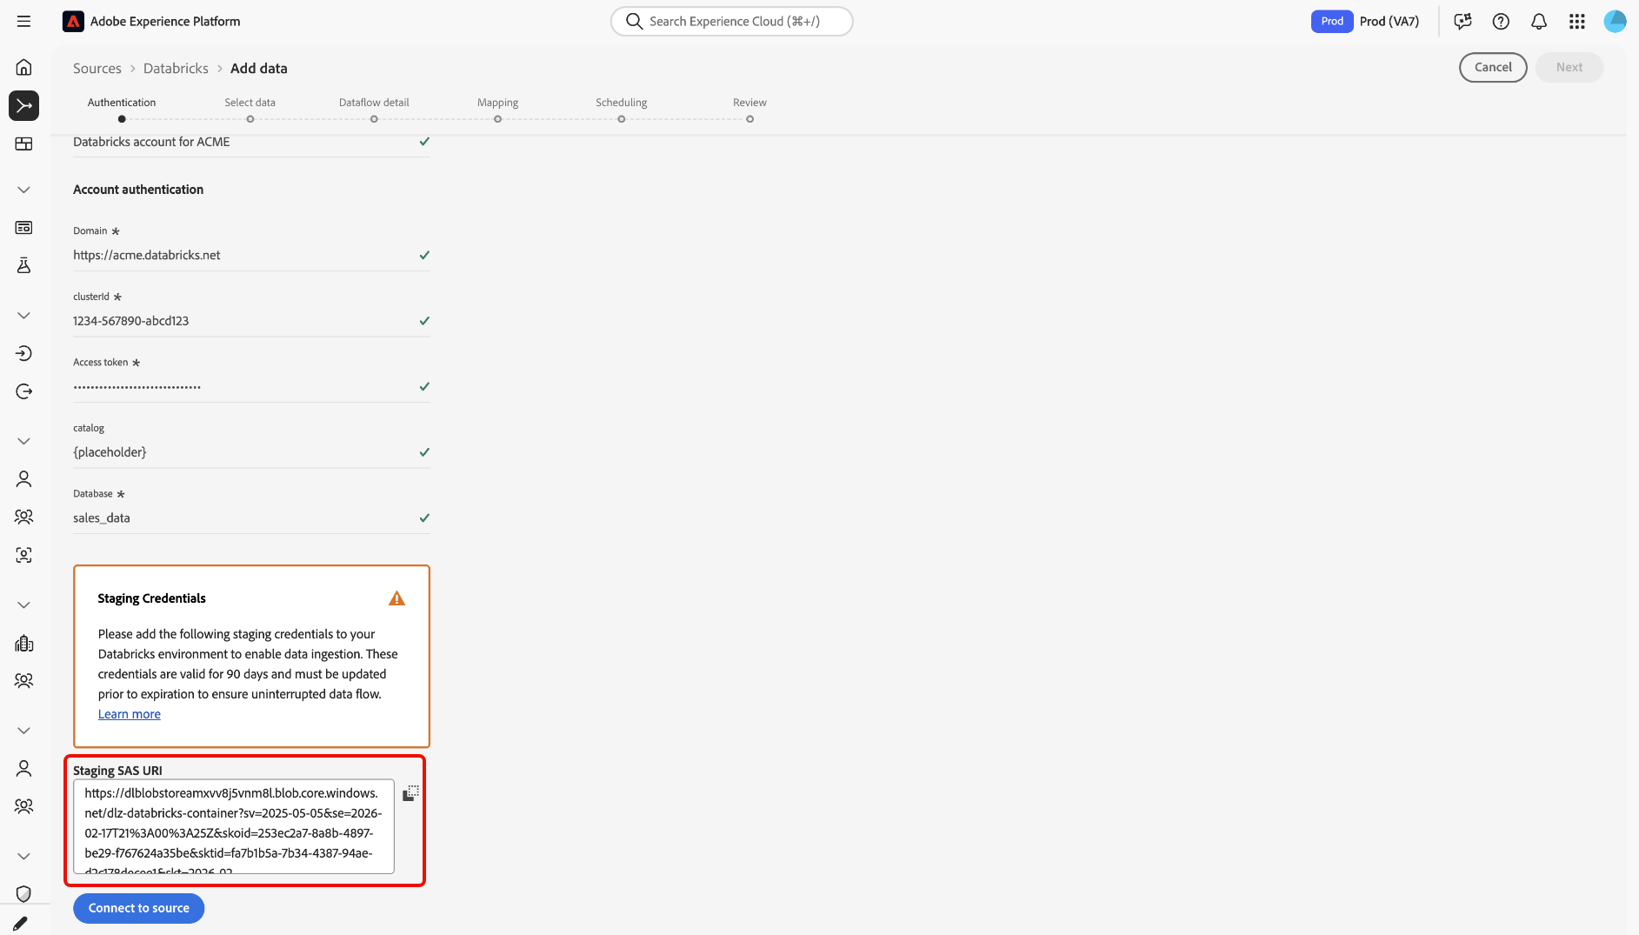Viewport: 1639px width, 935px height.
Task: Click Connect to source
Action: click(x=138, y=908)
